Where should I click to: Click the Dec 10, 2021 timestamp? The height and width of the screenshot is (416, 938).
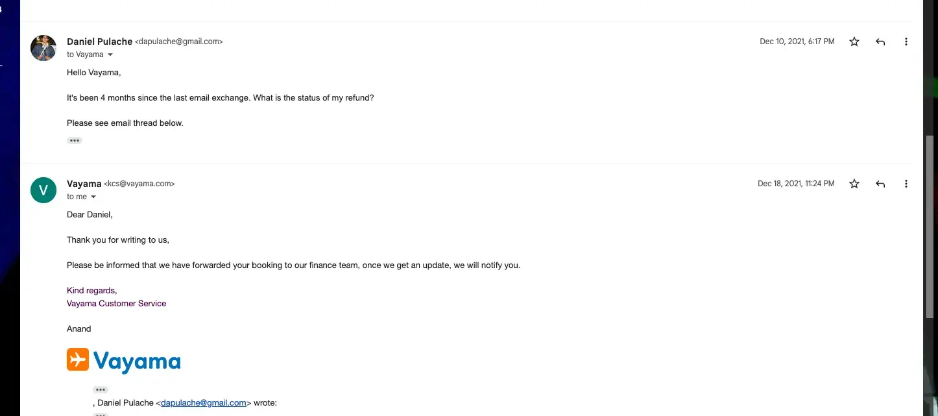point(797,42)
